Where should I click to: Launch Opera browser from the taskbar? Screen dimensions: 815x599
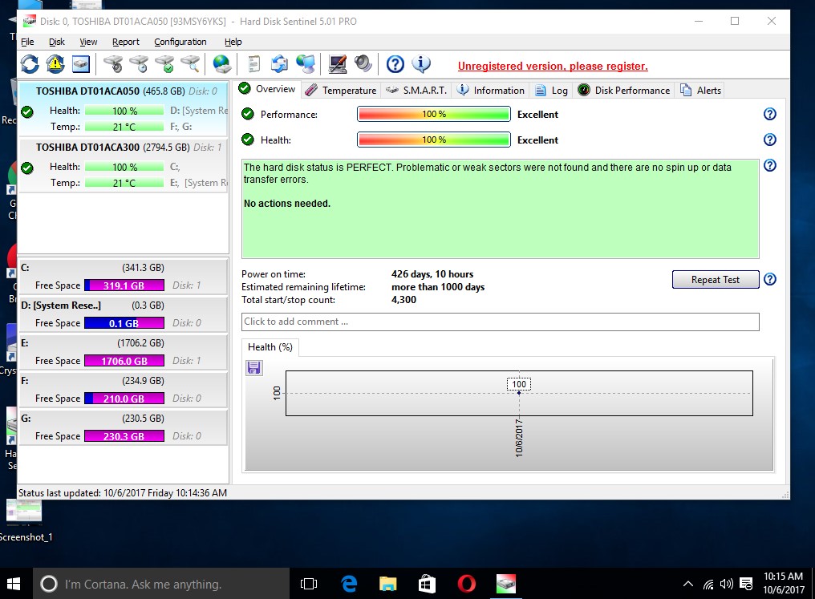[x=466, y=584]
